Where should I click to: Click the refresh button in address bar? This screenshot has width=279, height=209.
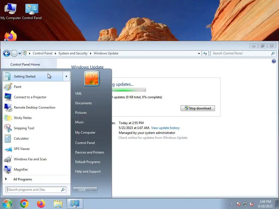[x=205, y=53]
